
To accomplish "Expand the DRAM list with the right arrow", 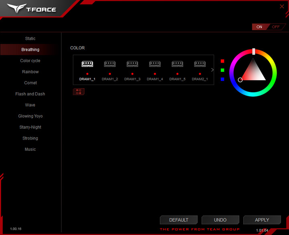I will click(x=212, y=70).
